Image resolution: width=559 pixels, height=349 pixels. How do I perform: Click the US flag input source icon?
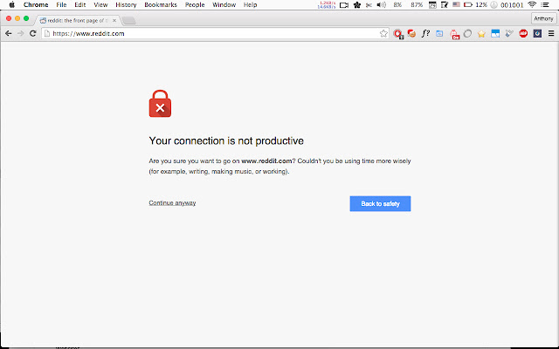point(456,4)
